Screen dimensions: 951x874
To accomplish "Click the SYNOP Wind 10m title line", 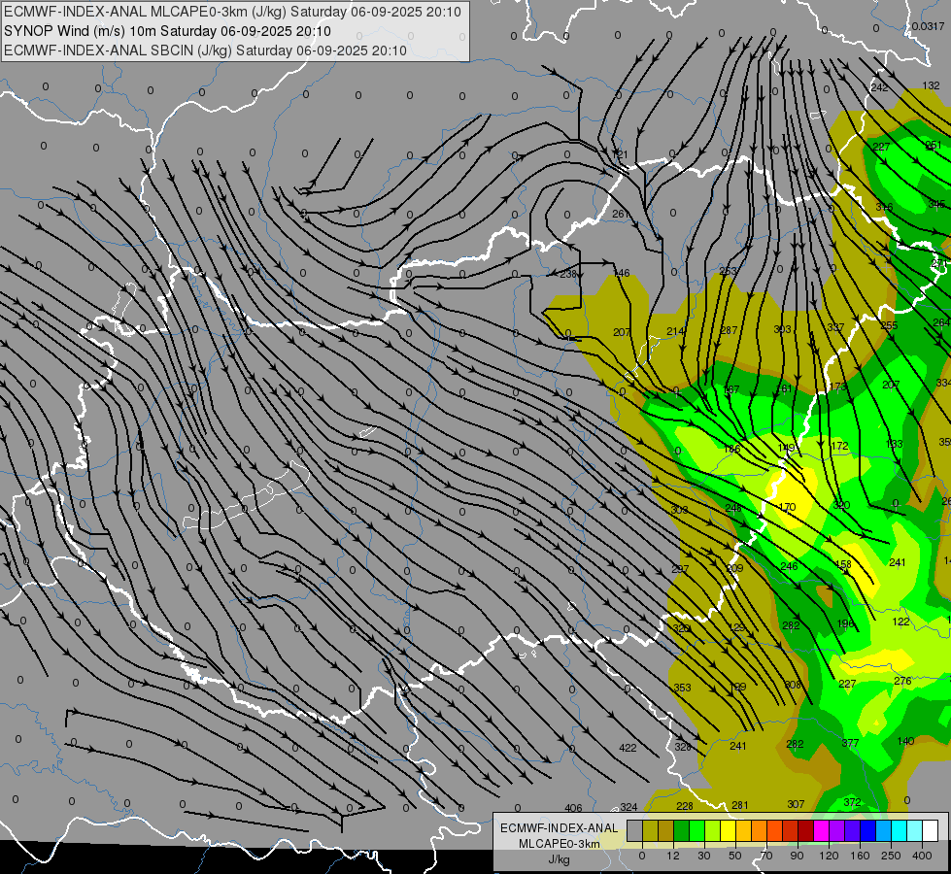I will click(167, 31).
